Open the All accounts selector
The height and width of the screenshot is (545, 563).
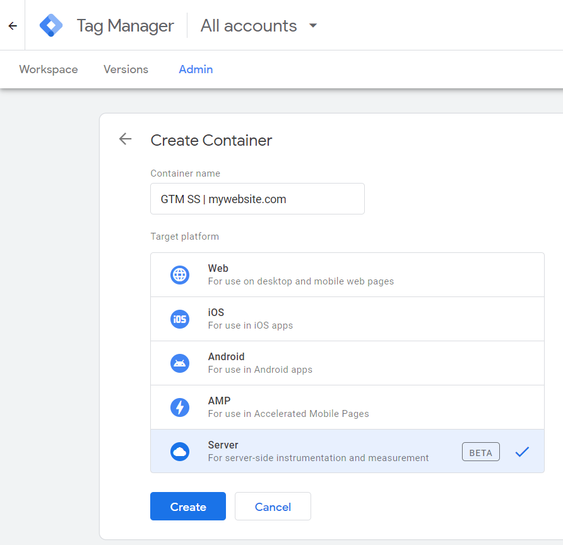[x=249, y=26]
